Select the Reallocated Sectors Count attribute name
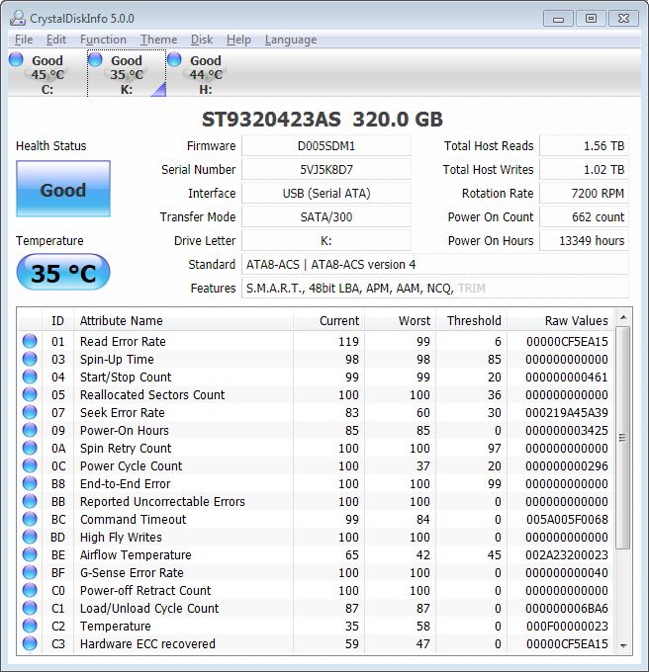Viewport: 649px width, 672px height. 152,394
